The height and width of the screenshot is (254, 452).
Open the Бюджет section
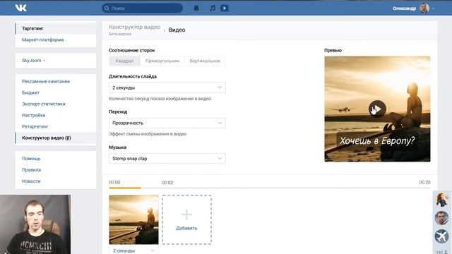coord(31,92)
